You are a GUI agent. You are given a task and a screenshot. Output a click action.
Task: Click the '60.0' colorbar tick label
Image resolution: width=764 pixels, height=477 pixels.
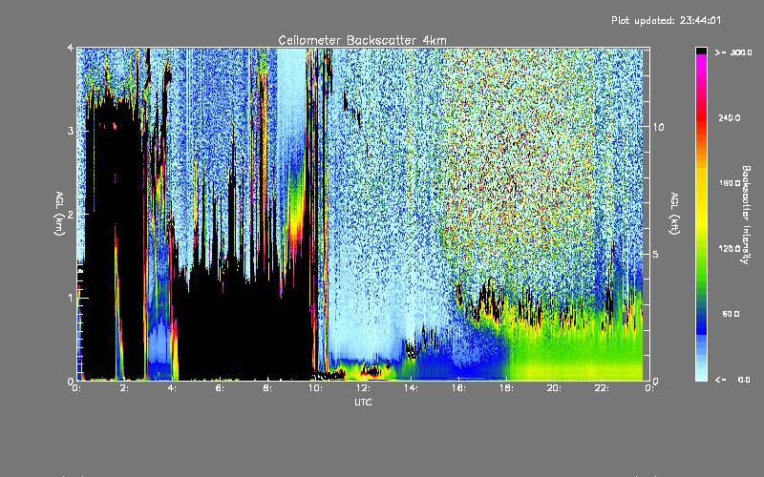point(731,314)
